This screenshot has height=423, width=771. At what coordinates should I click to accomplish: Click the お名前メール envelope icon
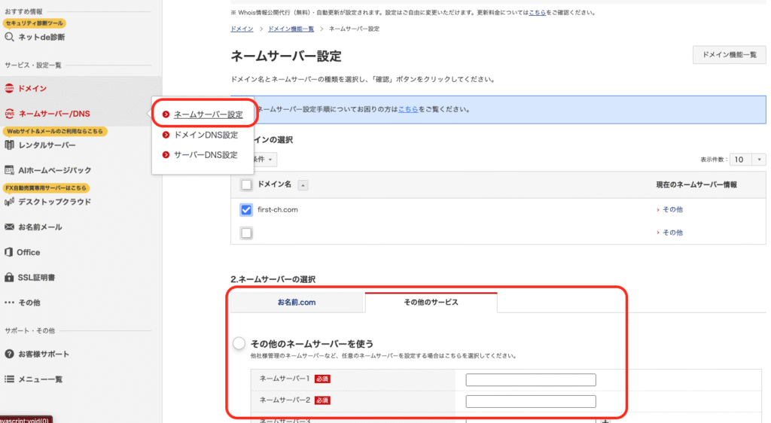(10, 227)
